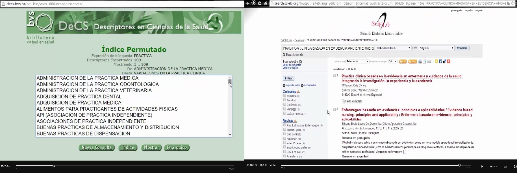The height and width of the screenshot is (173, 517).
Task: Check the Brasil collection filter
Action: [x=284, y=100]
